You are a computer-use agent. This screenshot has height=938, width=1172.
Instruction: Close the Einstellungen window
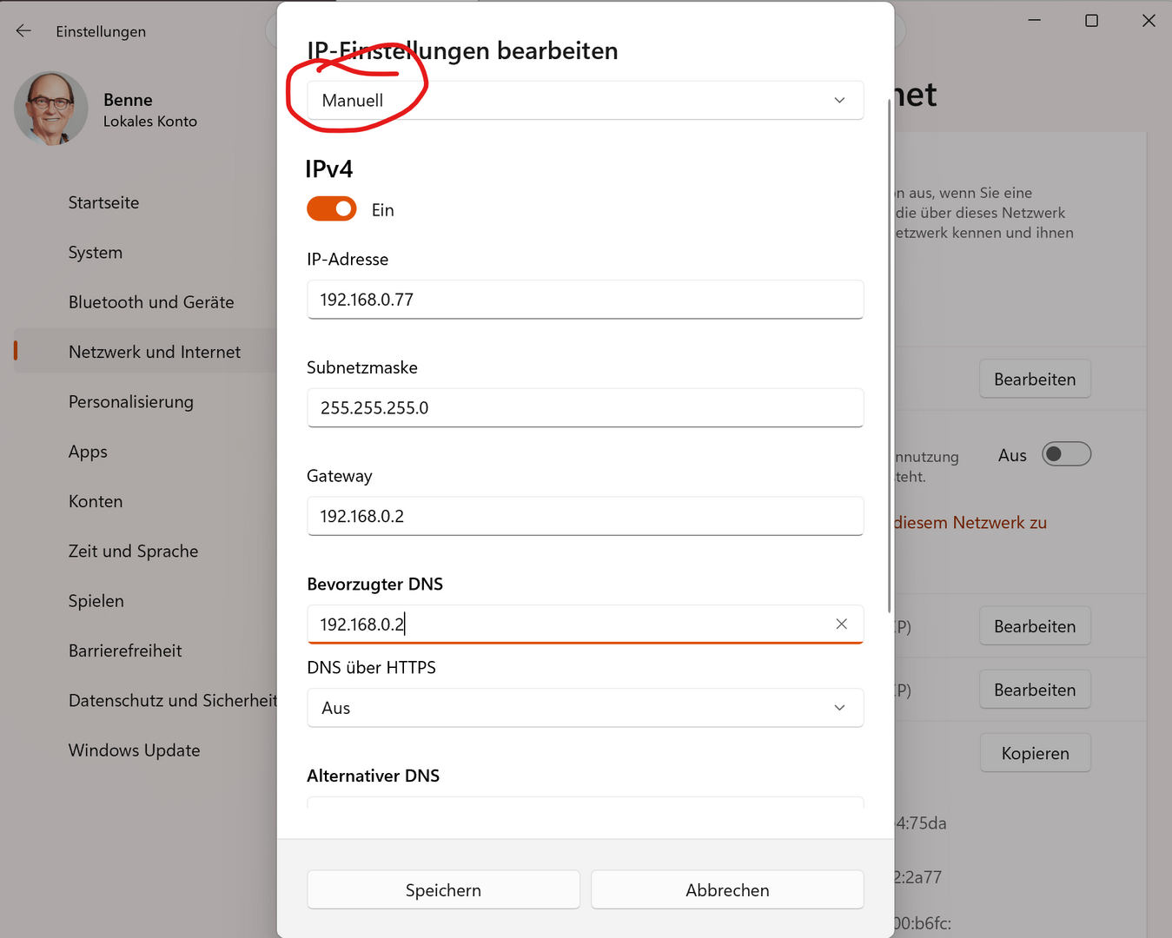pos(1148,21)
